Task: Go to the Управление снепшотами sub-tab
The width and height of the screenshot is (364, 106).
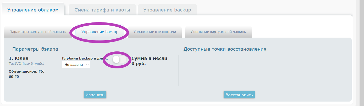Action: [155, 32]
